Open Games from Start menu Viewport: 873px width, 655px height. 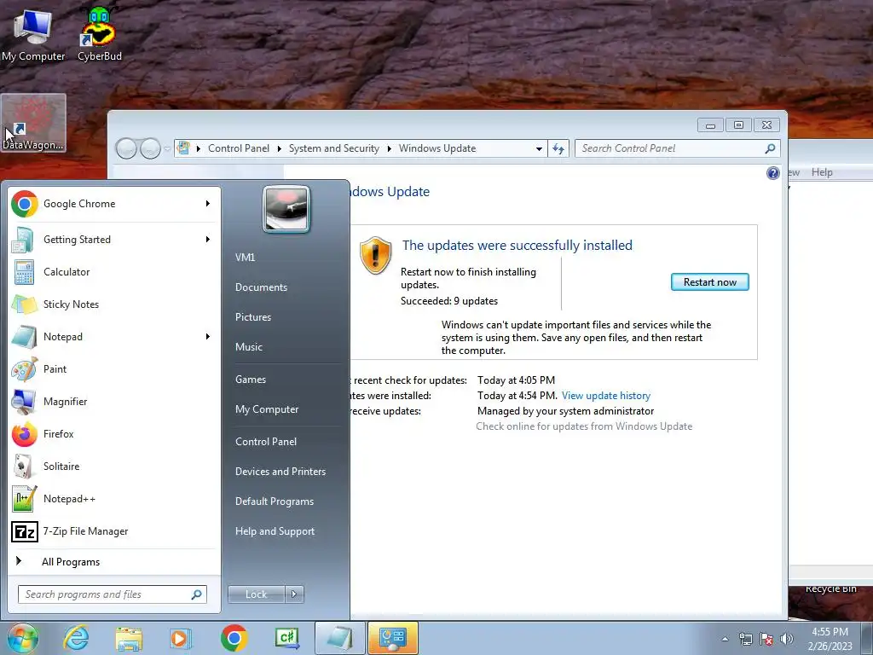[251, 380]
